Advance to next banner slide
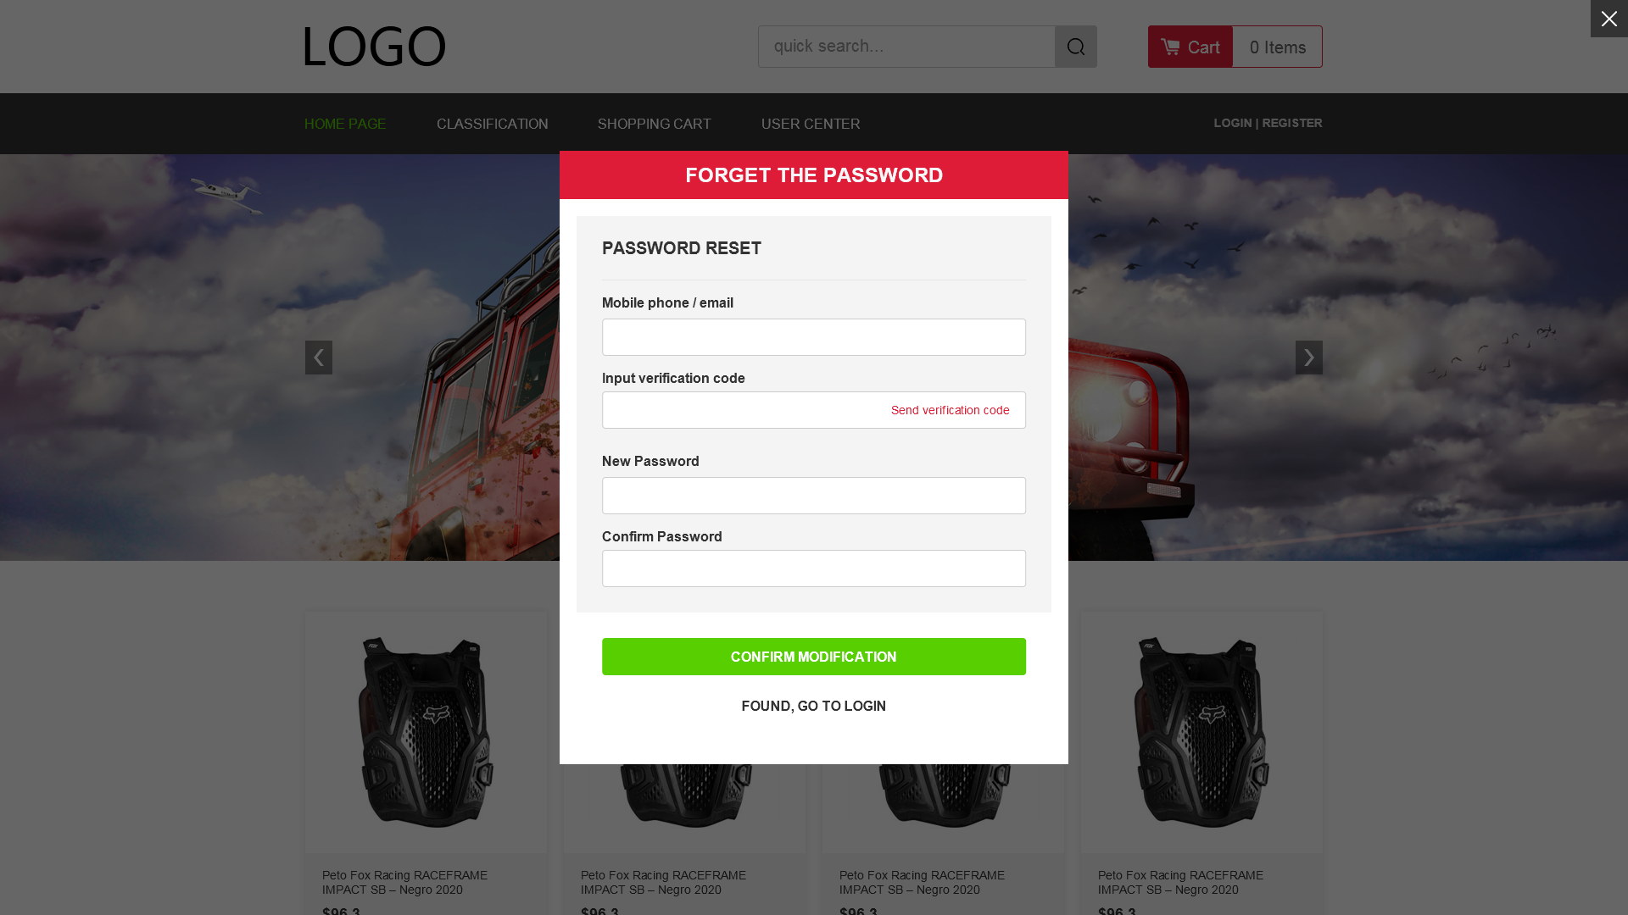This screenshot has width=1628, height=915. (x=1308, y=358)
